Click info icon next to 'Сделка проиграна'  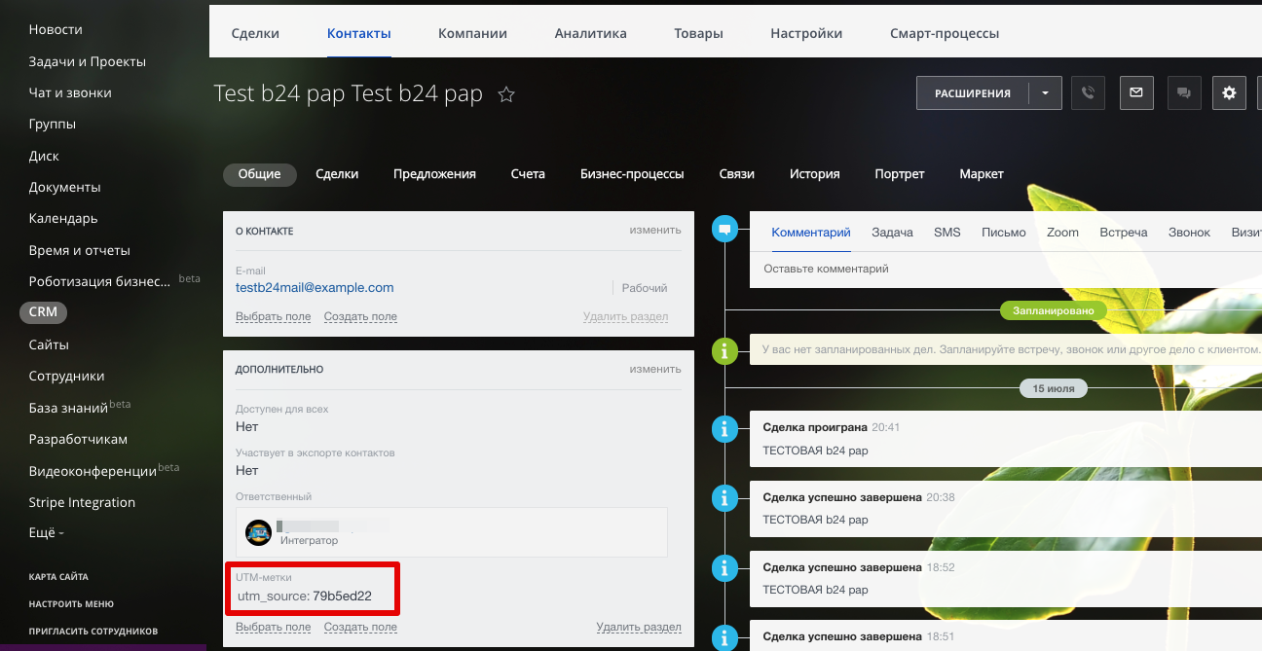tap(724, 428)
